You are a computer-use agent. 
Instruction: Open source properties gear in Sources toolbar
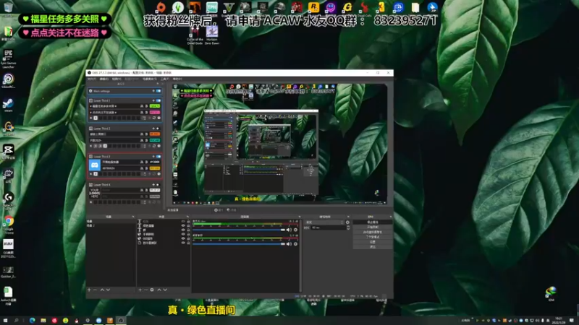152,290
